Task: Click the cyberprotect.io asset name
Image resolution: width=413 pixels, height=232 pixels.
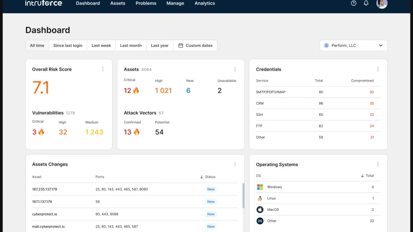Action: click(44, 214)
